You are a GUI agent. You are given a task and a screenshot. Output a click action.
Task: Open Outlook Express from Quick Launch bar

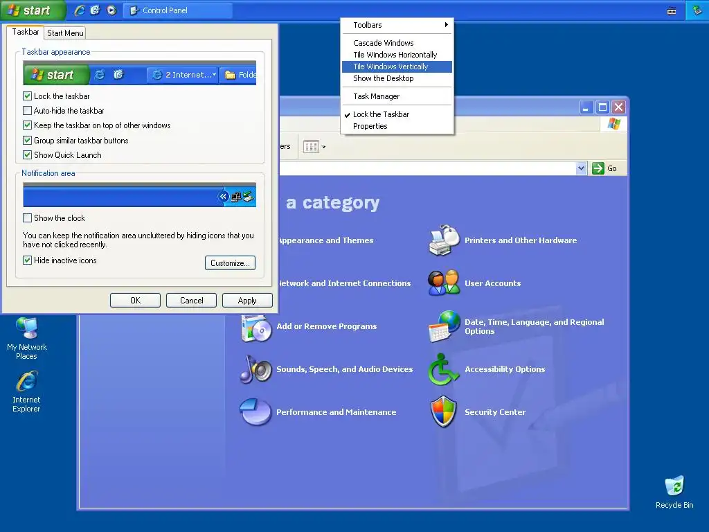pos(95,10)
